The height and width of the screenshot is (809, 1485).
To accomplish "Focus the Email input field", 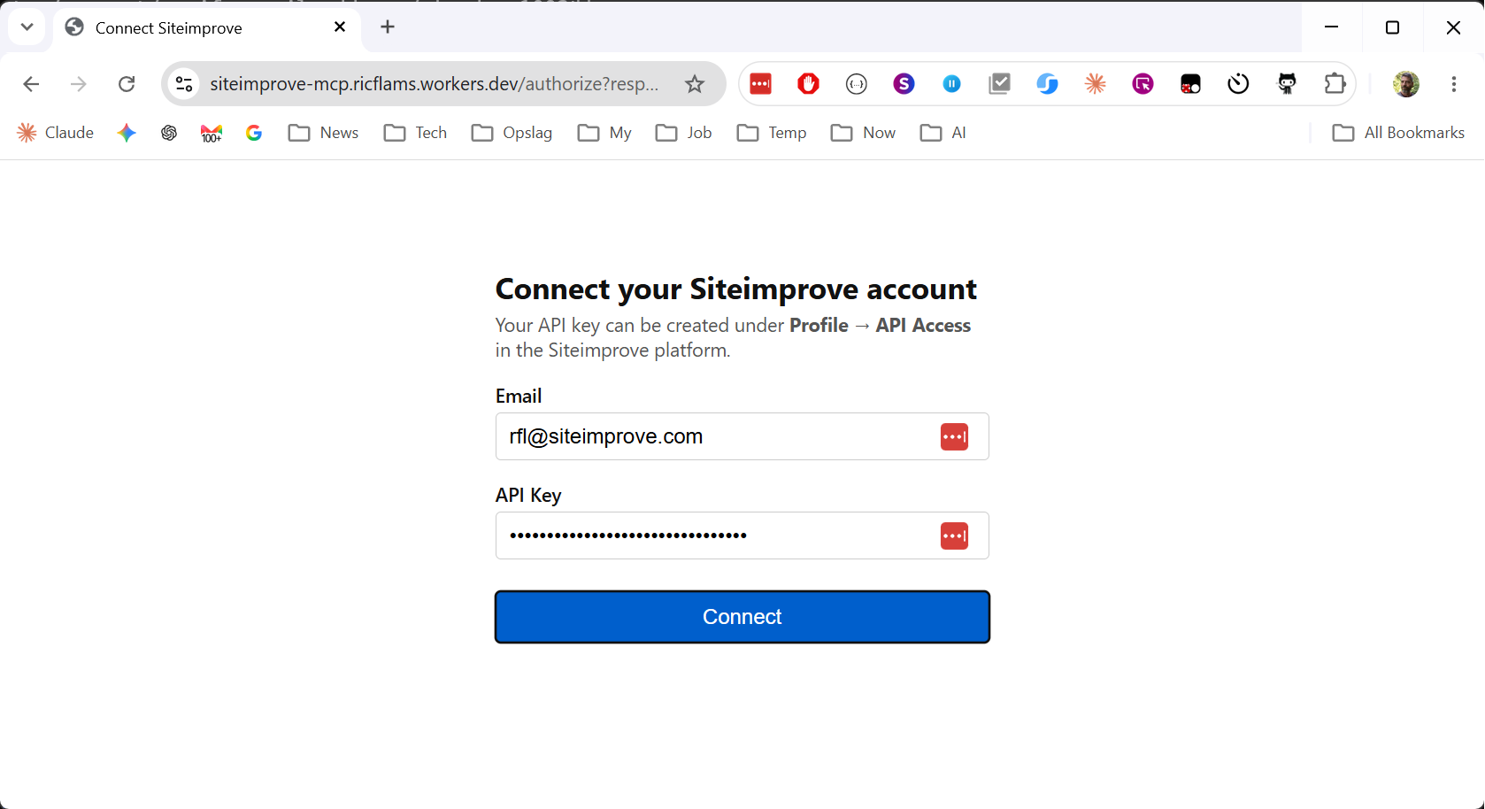I will coord(742,436).
